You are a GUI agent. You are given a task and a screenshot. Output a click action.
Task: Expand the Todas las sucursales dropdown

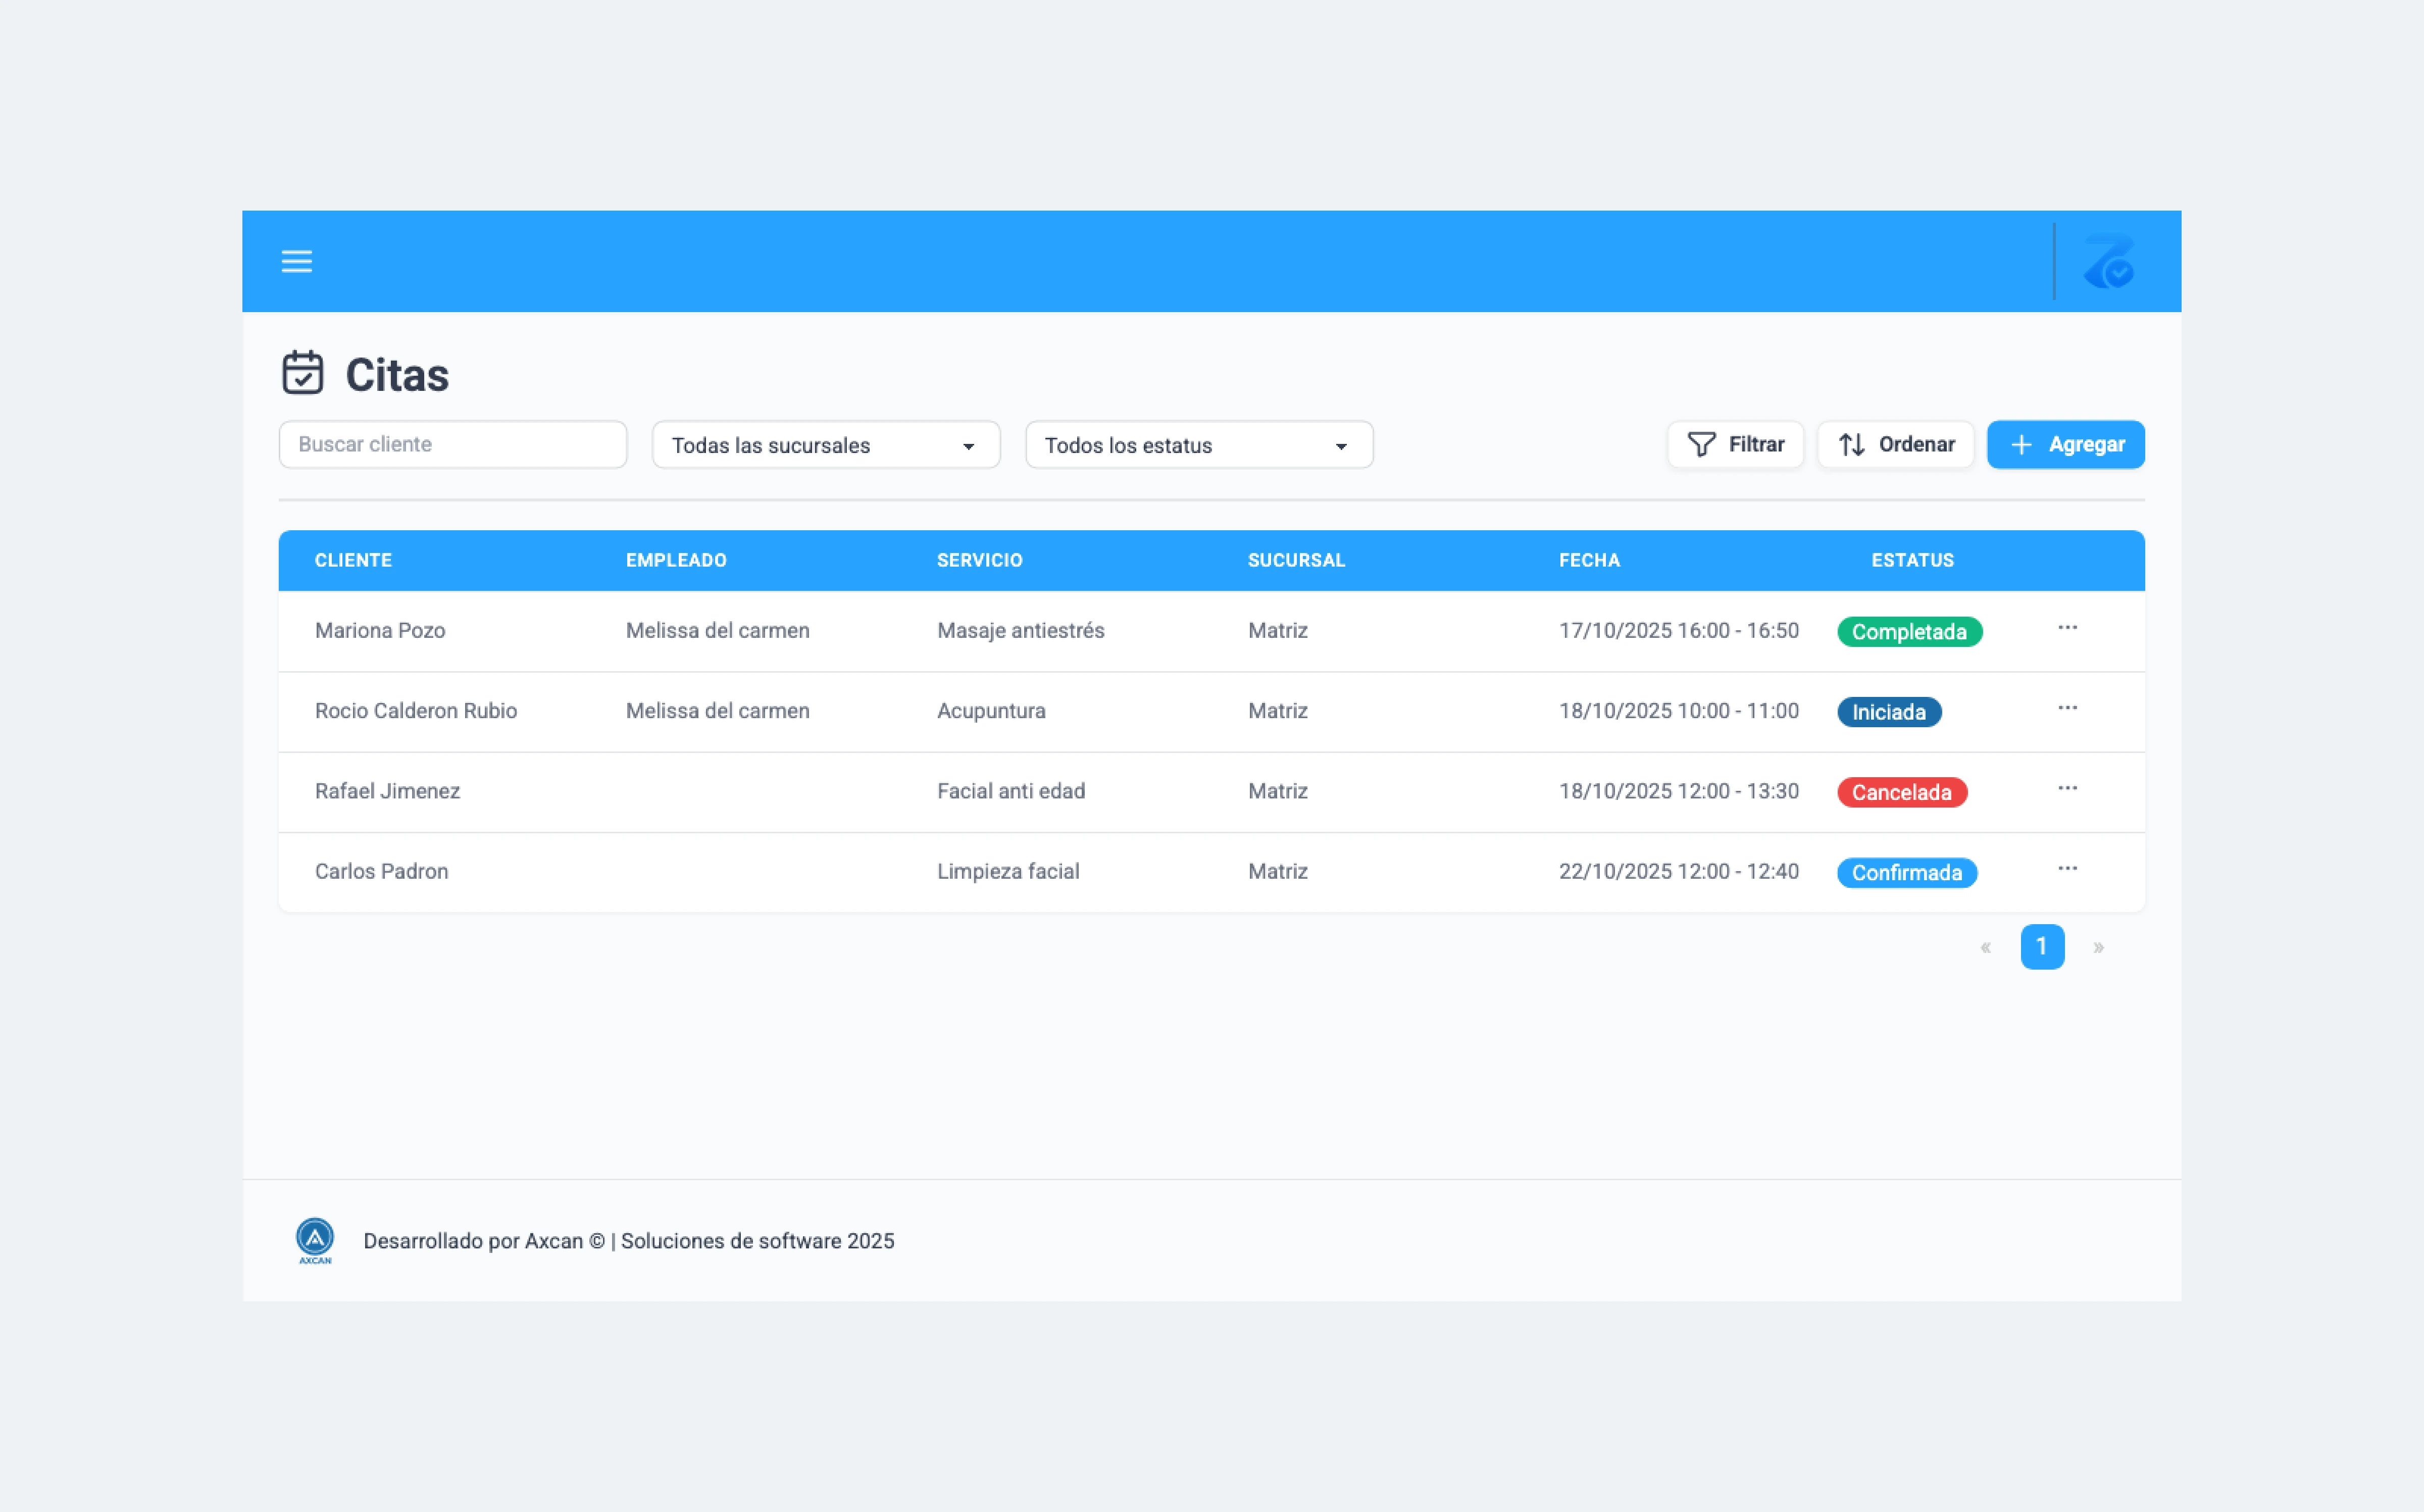coord(825,445)
